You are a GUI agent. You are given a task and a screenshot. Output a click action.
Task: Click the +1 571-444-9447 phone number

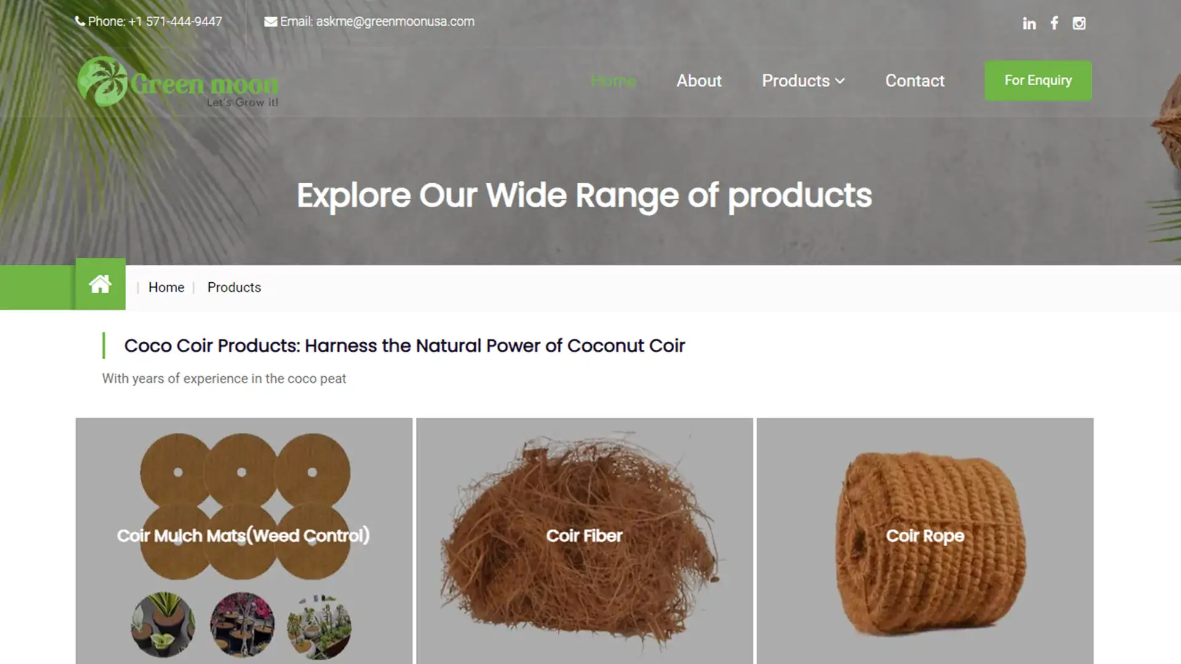[175, 22]
